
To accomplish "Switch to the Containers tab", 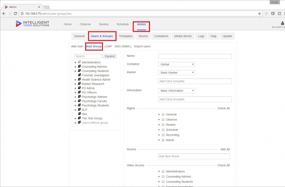I will 161,36.
